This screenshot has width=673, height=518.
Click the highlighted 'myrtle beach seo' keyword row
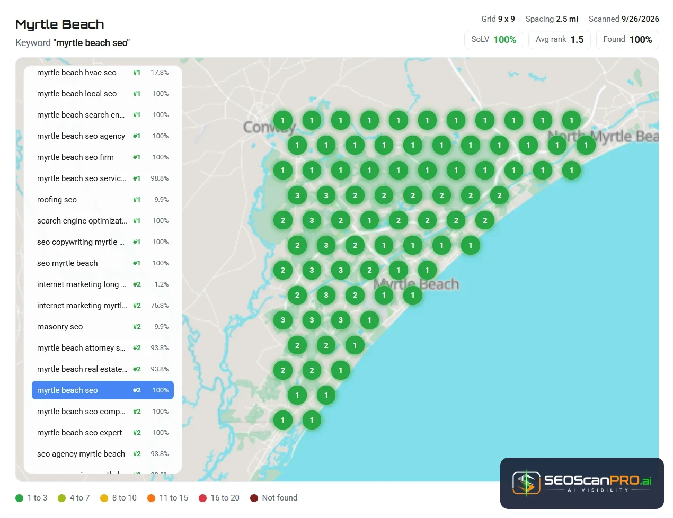pos(103,390)
